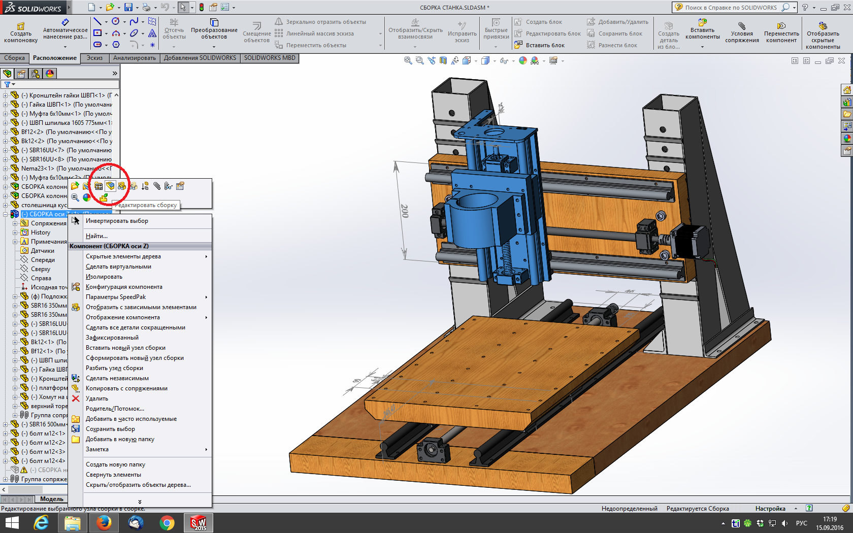Expand the СБОРКА оси Z tree node
Viewport: 853px width, 533px height.
tap(6, 214)
